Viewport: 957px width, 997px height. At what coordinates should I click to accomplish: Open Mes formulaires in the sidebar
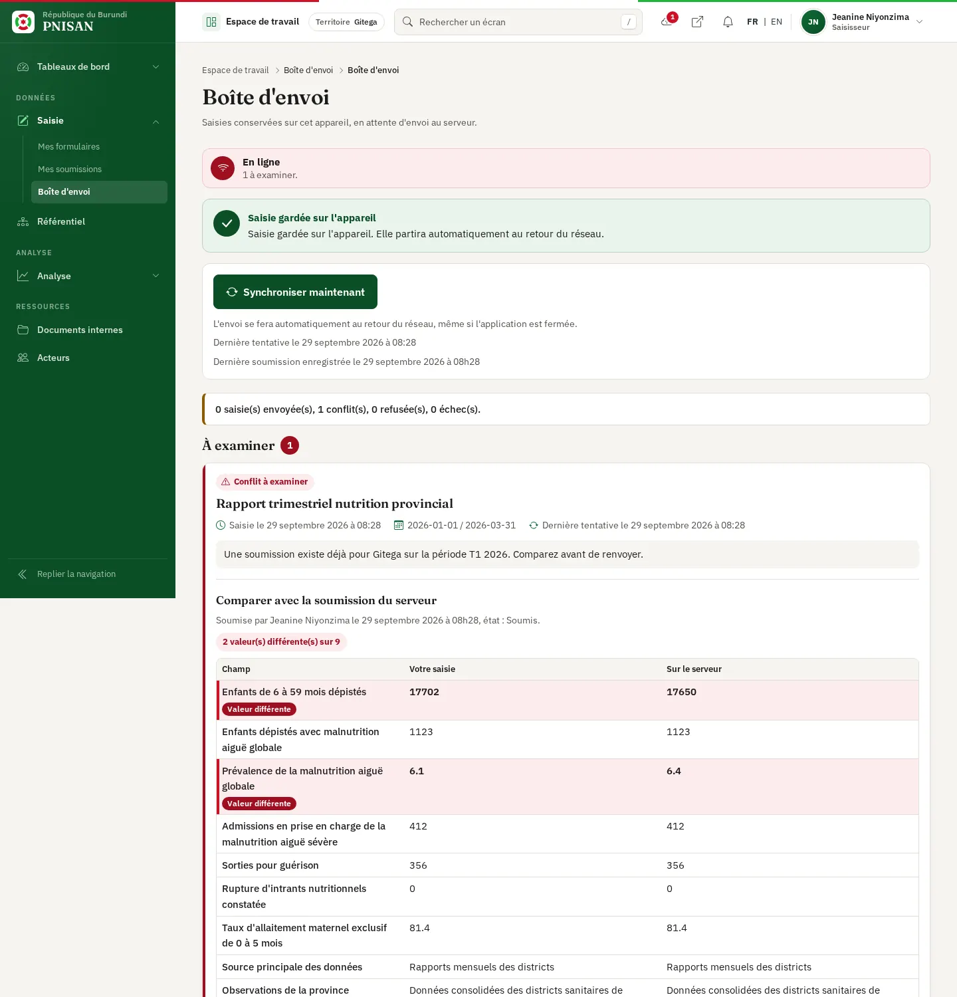coord(69,146)
